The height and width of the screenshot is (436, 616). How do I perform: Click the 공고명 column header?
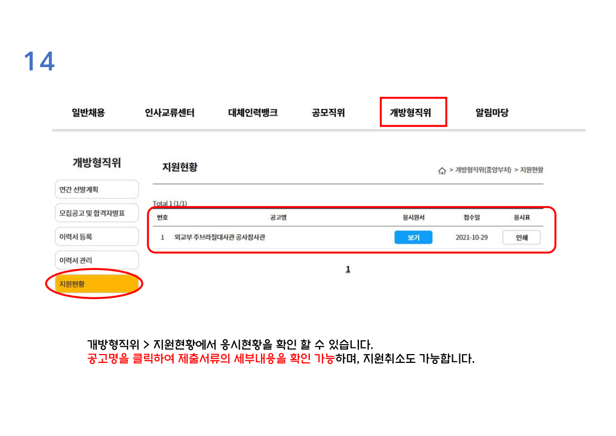[278, 218]
